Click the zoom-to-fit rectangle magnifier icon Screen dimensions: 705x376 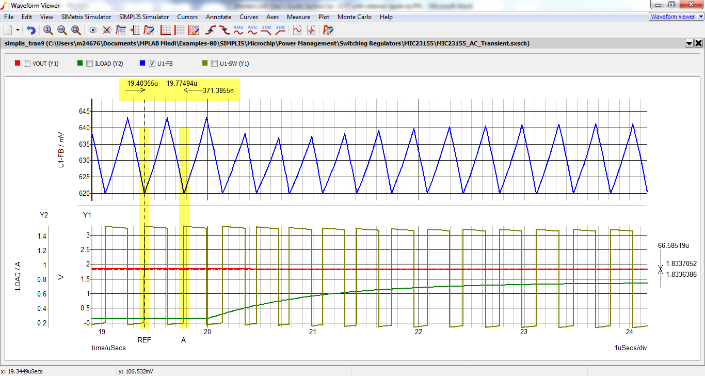(76, 30)
